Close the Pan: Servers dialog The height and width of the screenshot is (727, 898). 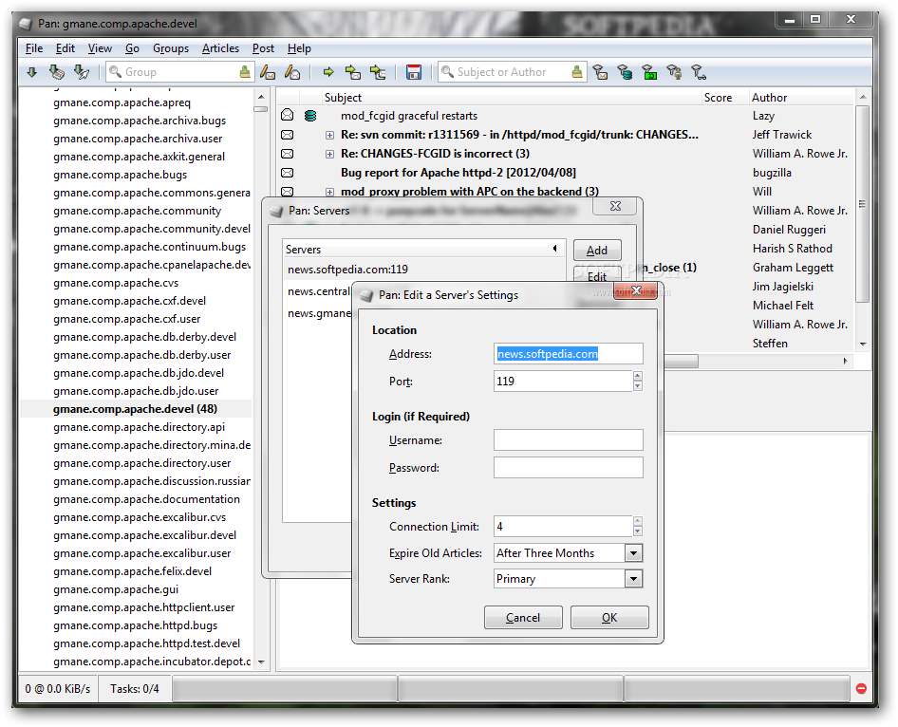(615, 206)
